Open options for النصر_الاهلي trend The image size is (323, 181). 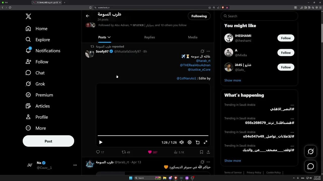pyautogui.click(x=292, y=105)
